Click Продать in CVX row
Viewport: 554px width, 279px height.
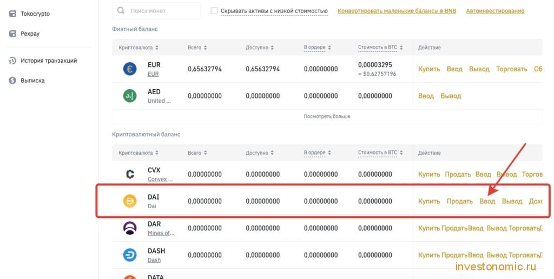[458, 174]
